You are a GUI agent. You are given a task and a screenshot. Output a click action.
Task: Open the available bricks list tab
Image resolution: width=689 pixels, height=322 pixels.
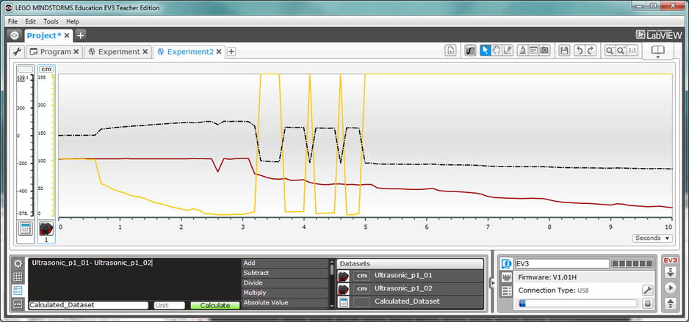[x=506, y=291]
